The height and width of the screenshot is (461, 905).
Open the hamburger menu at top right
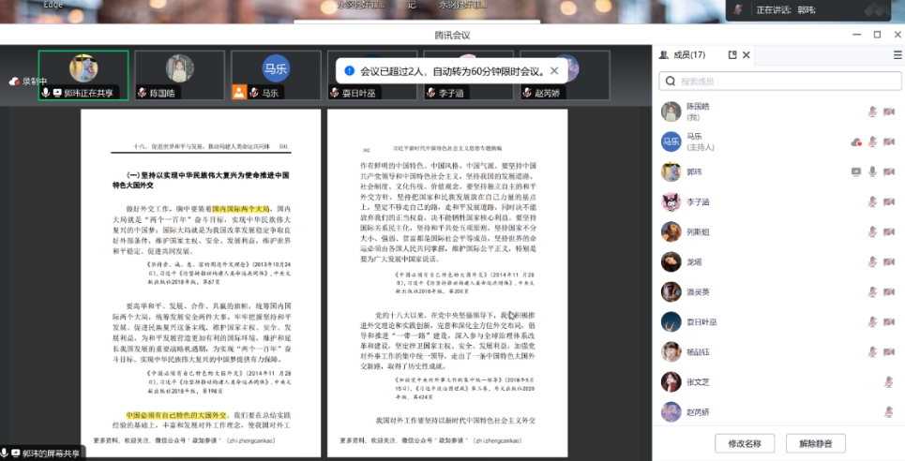(897, 55)
